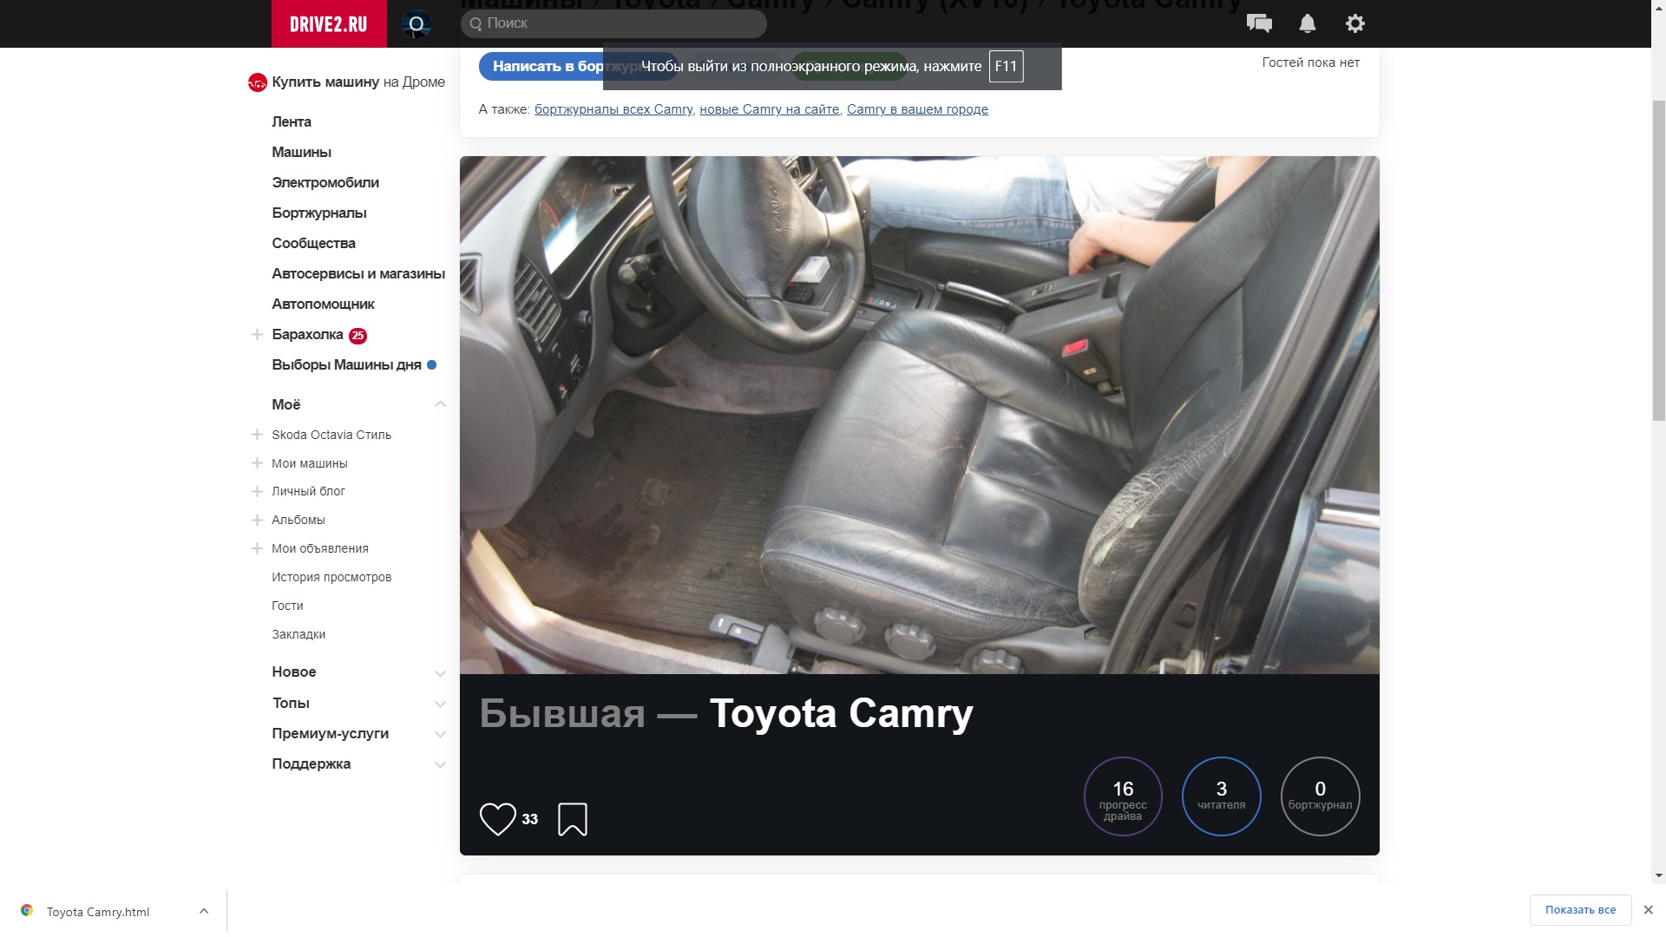Open the Лента menu item
The height and width of the screenshot is (937, 1666).
pyautogui.click(x=292, y=121)
